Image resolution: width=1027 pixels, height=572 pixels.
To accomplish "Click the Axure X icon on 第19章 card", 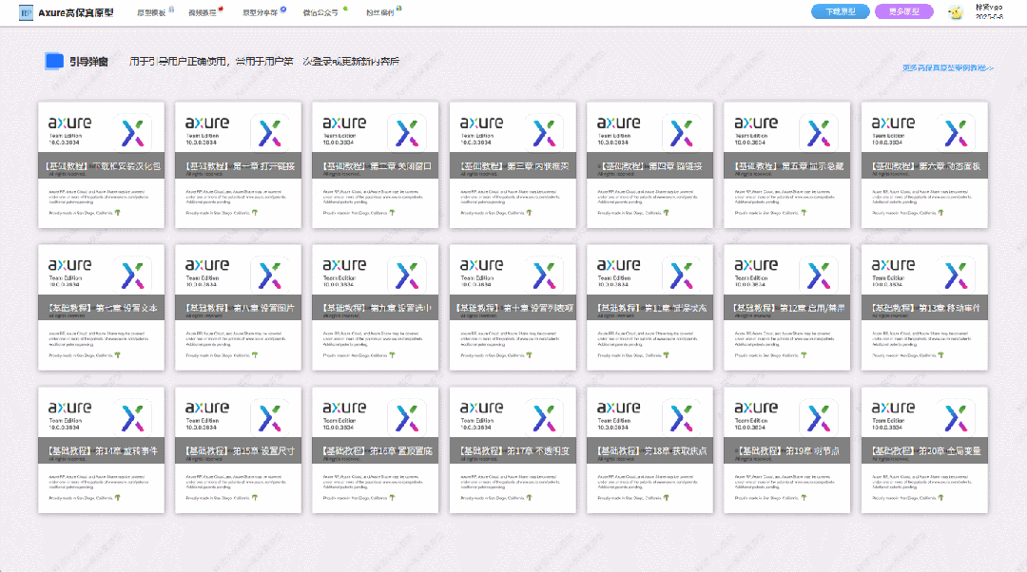I will coord(820,417).
